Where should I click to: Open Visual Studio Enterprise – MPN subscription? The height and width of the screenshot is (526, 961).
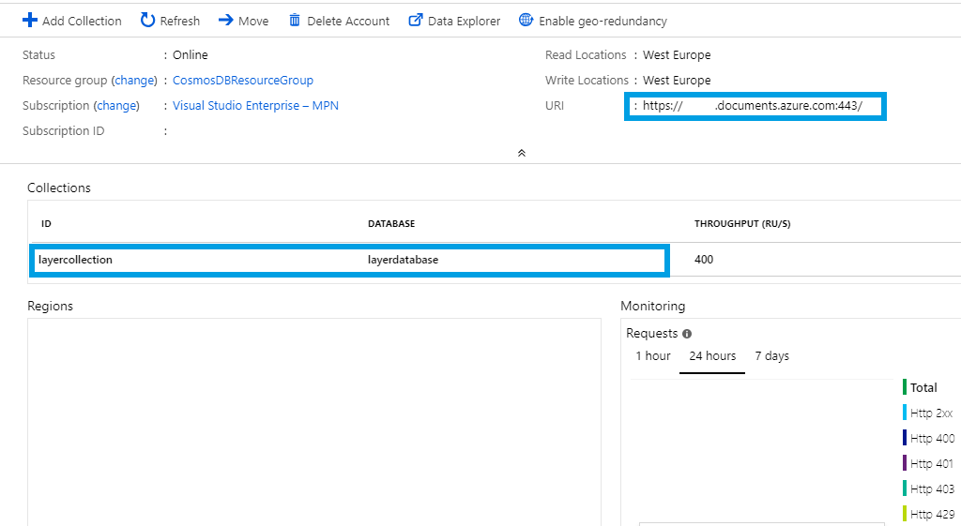click(255, 106)
